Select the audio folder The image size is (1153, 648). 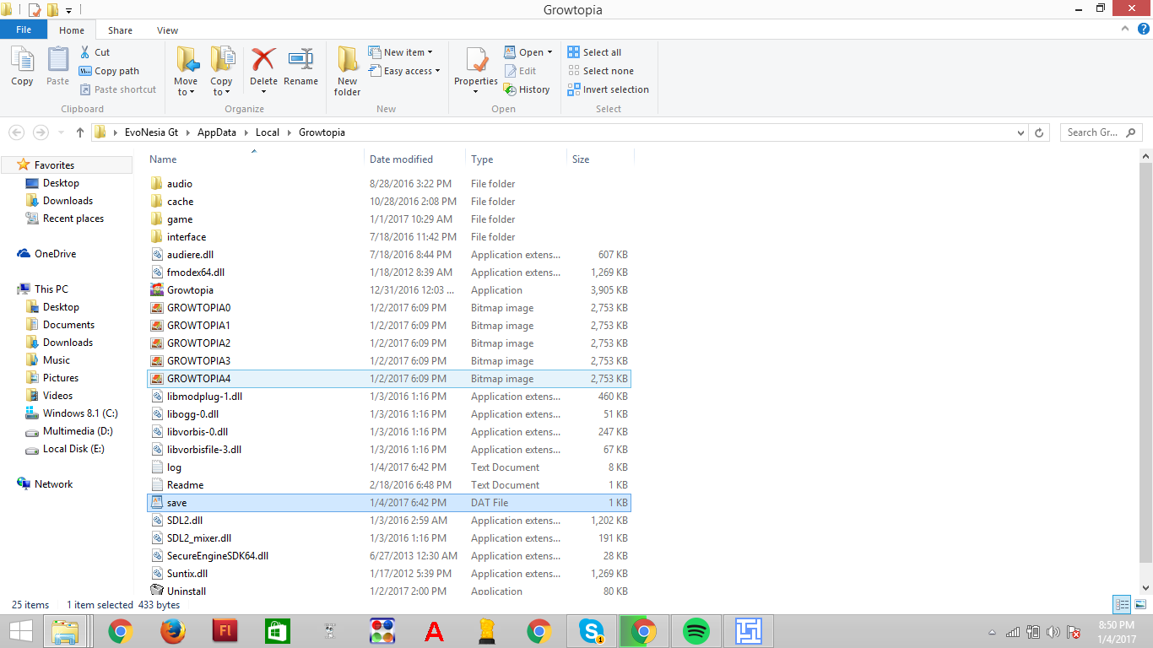coord(389,184)
